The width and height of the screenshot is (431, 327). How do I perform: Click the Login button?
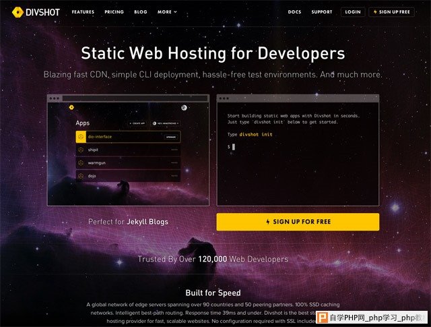[x=353, y=12]
